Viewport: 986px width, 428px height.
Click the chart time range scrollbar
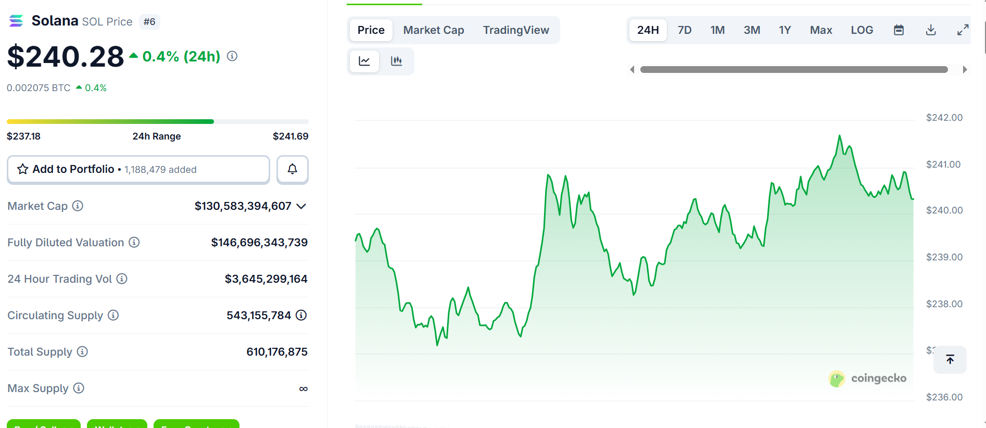click(794, 69)
